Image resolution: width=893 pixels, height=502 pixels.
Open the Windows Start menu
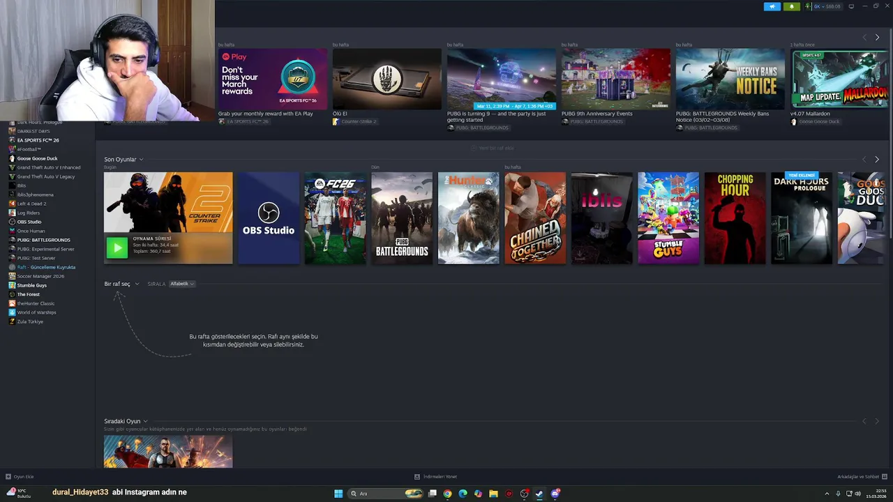(338, 494)
